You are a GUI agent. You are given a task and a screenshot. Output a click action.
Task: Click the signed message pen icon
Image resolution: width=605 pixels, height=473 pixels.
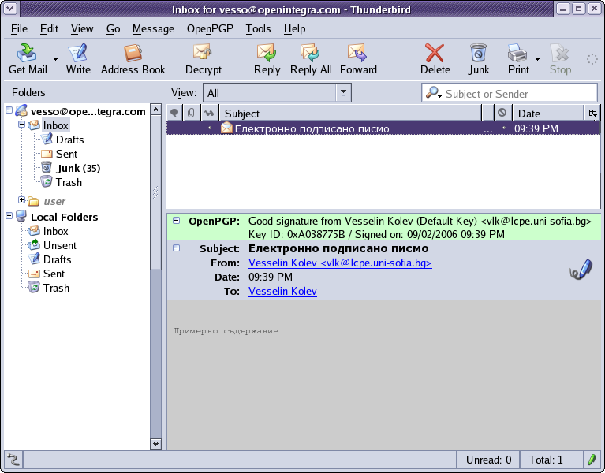coord(581,270)
